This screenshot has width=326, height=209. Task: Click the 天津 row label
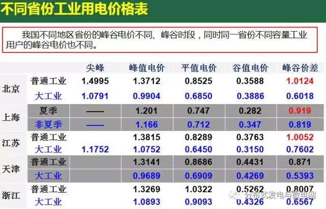(x=11, y=169)
